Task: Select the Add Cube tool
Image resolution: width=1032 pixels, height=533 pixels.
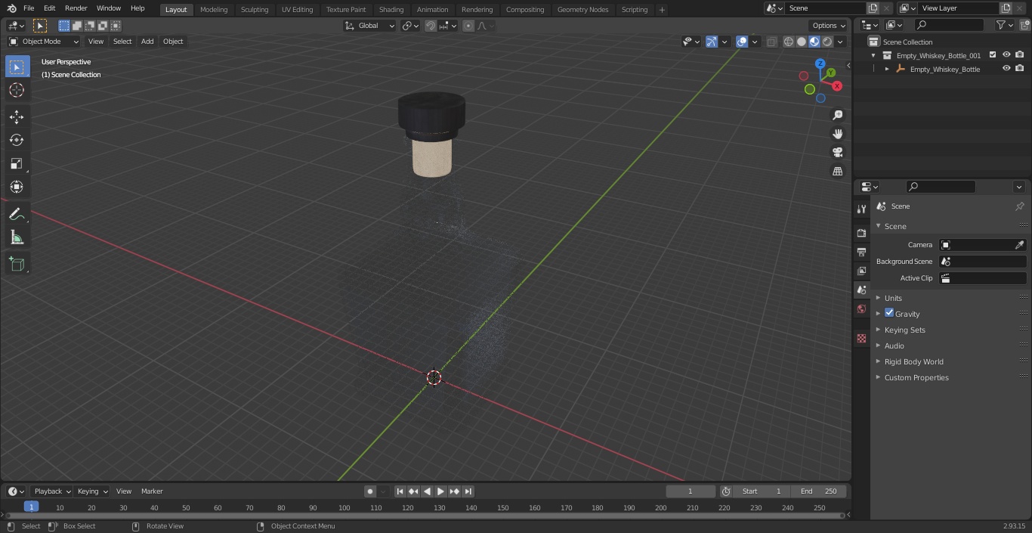Action: pyautogui.click(x=17, y=265)
